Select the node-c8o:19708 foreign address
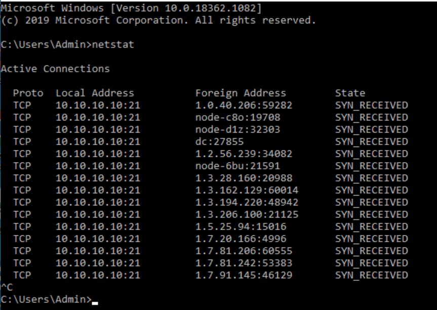 [x=237, y=117]
